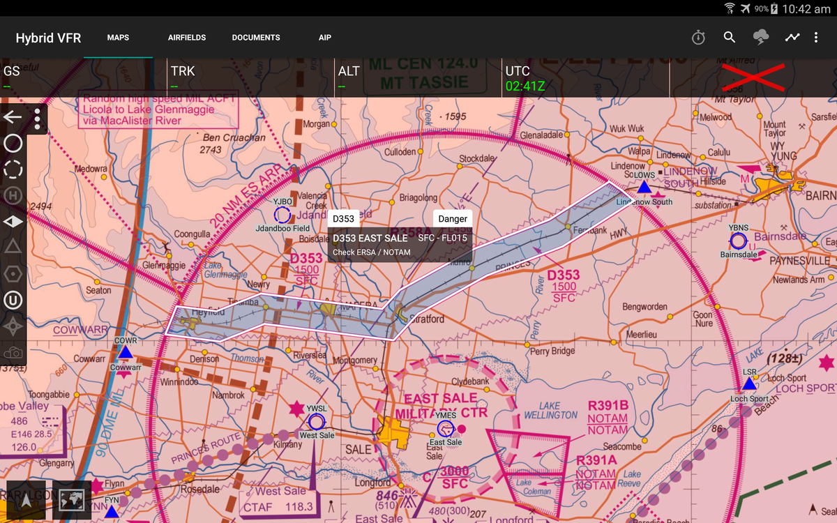Toggle solid circle airfields layer
The width and height of the screenshot is (837, 523).
13,144
